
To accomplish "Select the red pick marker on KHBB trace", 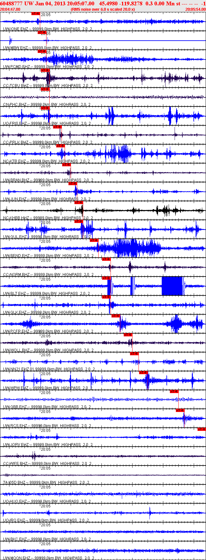I will pos(79,203).
